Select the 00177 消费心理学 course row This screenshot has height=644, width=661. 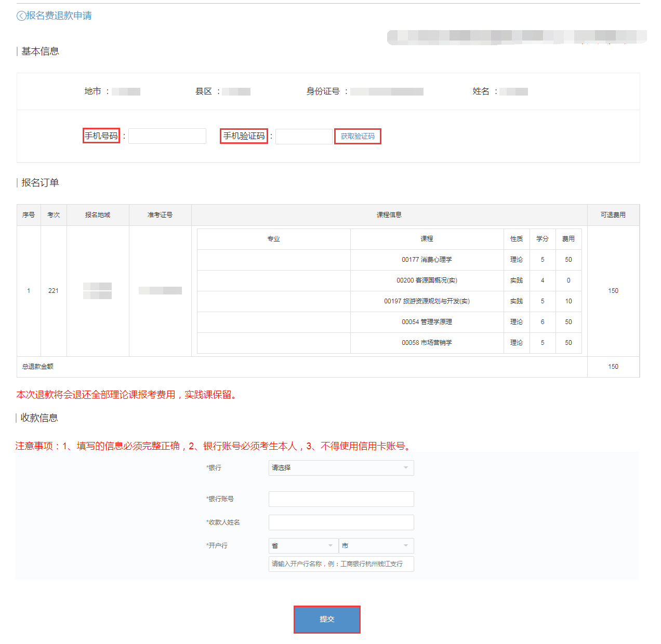[427, 260]
